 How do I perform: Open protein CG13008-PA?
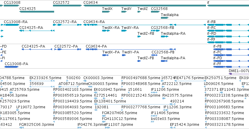click(x=16, y=64)
